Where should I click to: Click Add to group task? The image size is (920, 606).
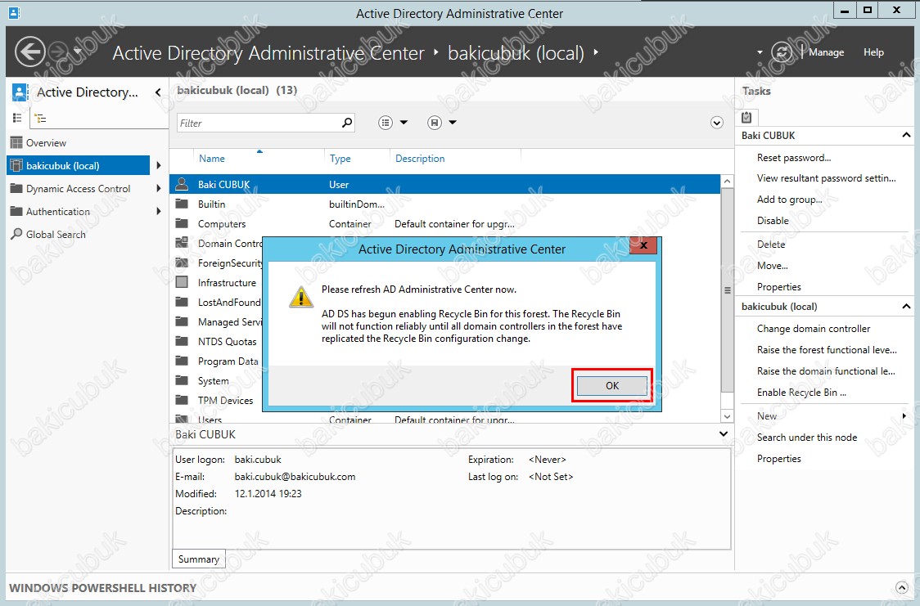click(x=789, y=200)
